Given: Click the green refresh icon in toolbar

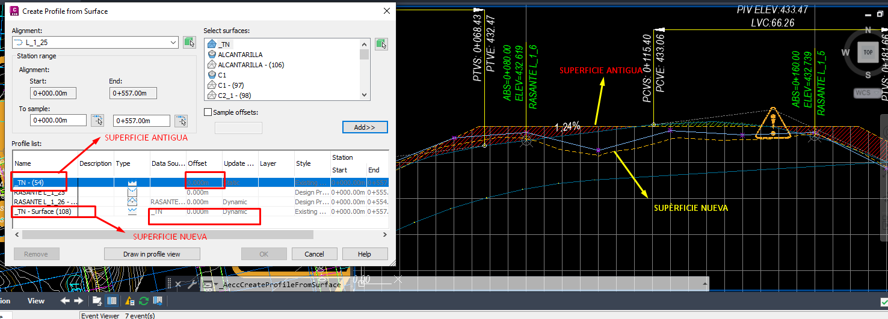Looking at the screenshot, I should point(144,301).
